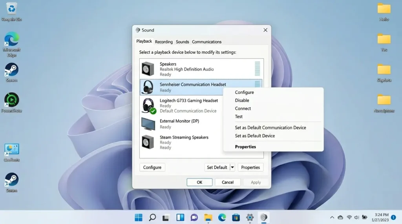Screen dimensions: 402x224
Task: Expand the Set Default dropdown arrow
Action: [232, 167]
